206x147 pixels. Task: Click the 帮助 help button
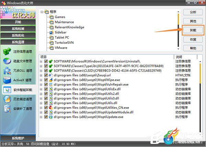coord(193,48)
